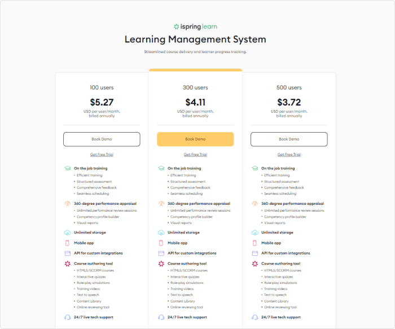
Task: Click mobile app icon in 100 users plan
Action: (68, 243)
